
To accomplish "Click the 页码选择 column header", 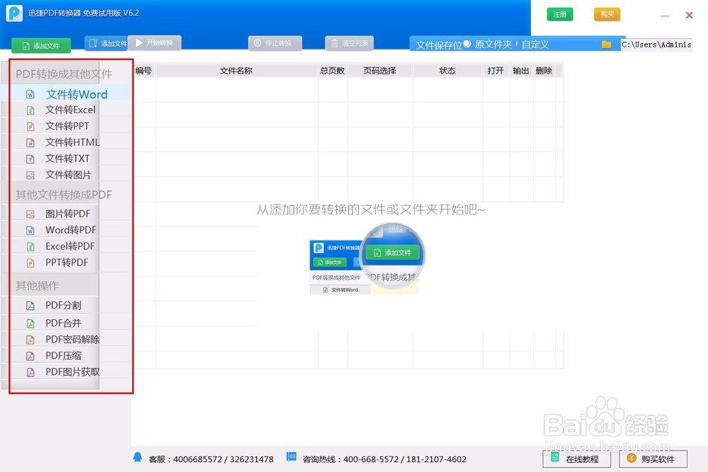I will (380, 70).
